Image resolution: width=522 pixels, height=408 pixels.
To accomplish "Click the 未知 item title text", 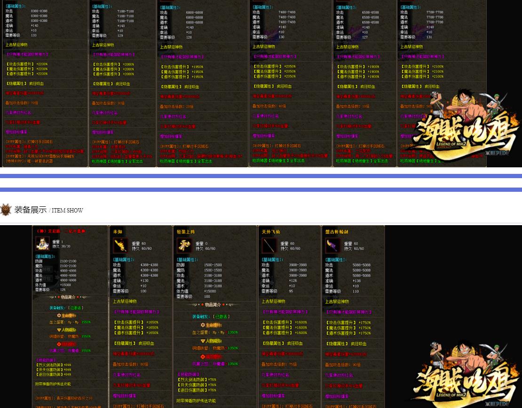I will (x=118, y=231).
